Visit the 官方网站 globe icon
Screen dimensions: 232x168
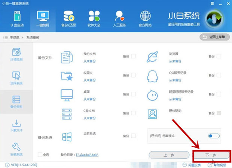(x=145, y=16)
